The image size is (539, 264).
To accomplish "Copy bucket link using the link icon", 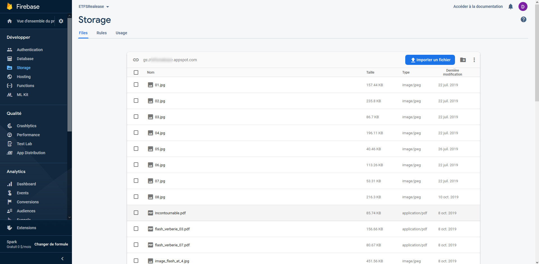I will pos(136,60).
